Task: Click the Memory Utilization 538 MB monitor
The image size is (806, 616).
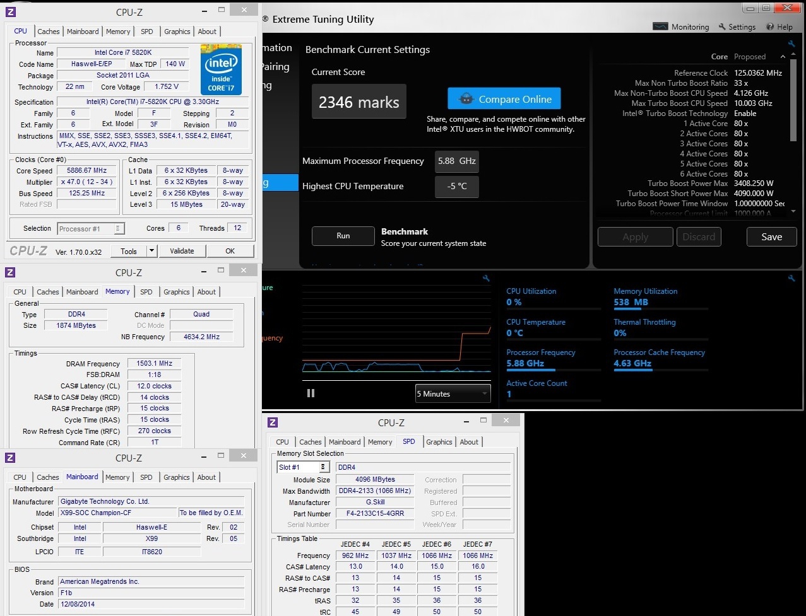Action: [661, 298]
